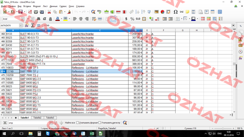
Task: Select the row 470 header
Action: 3,56
